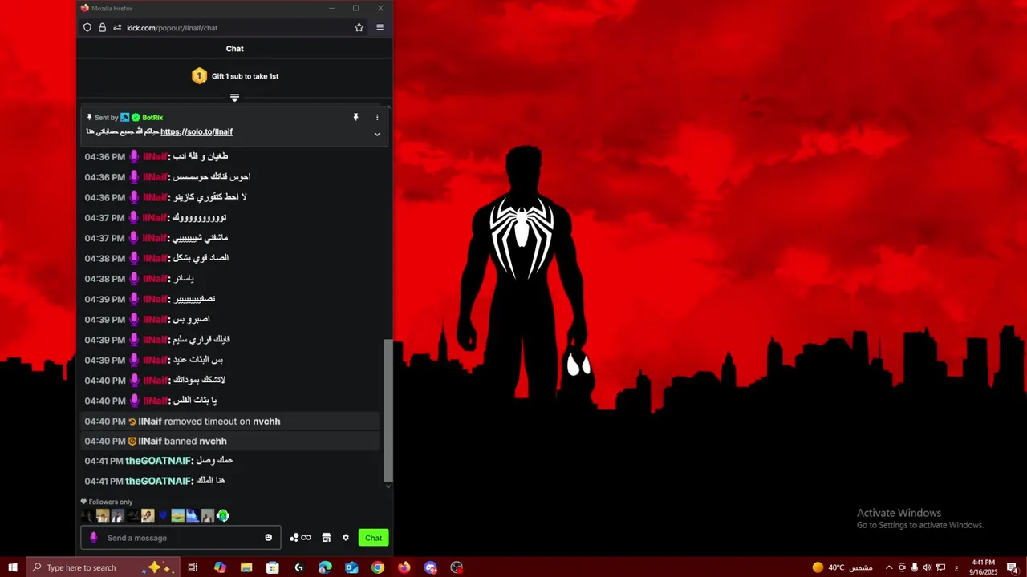
Task: Open site permissions icon in address bar
Action: click(117, 27)
